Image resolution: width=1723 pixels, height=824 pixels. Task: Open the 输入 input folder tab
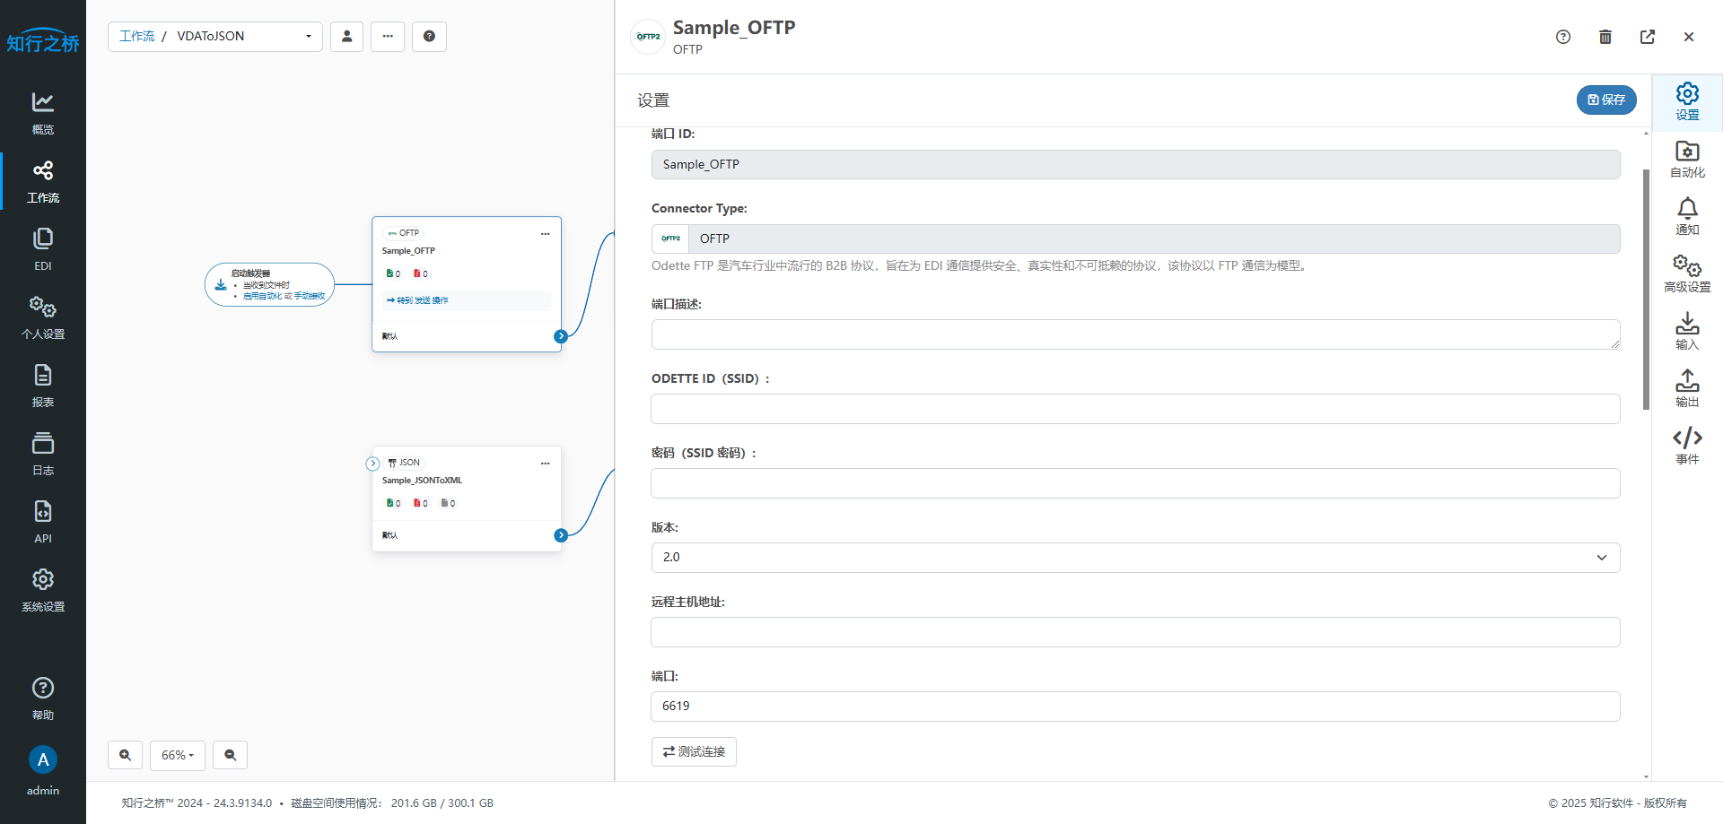click(1687, 331)
